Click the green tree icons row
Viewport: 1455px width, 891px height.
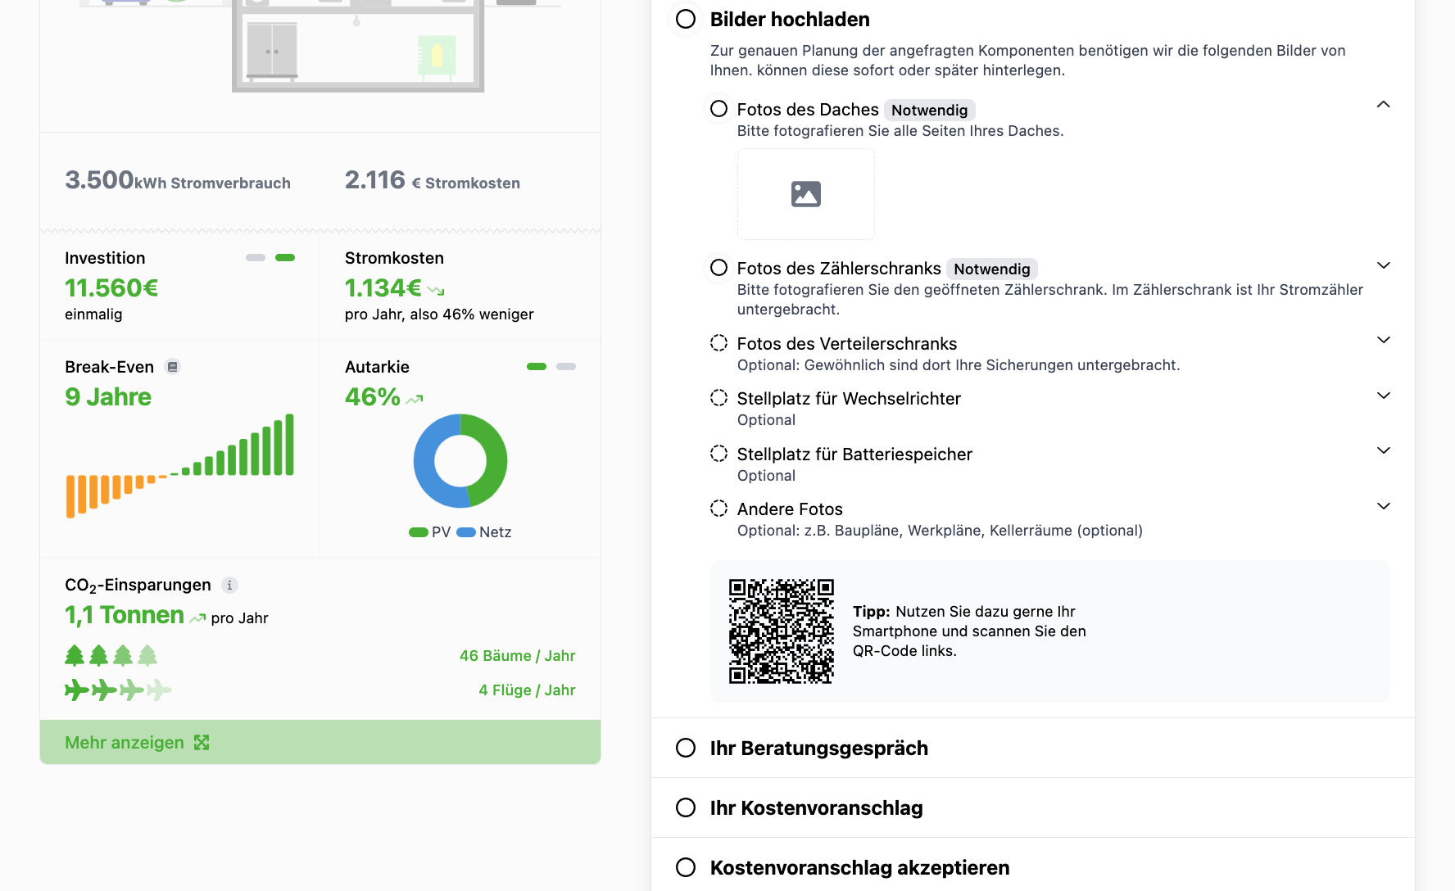coord(111,655)
